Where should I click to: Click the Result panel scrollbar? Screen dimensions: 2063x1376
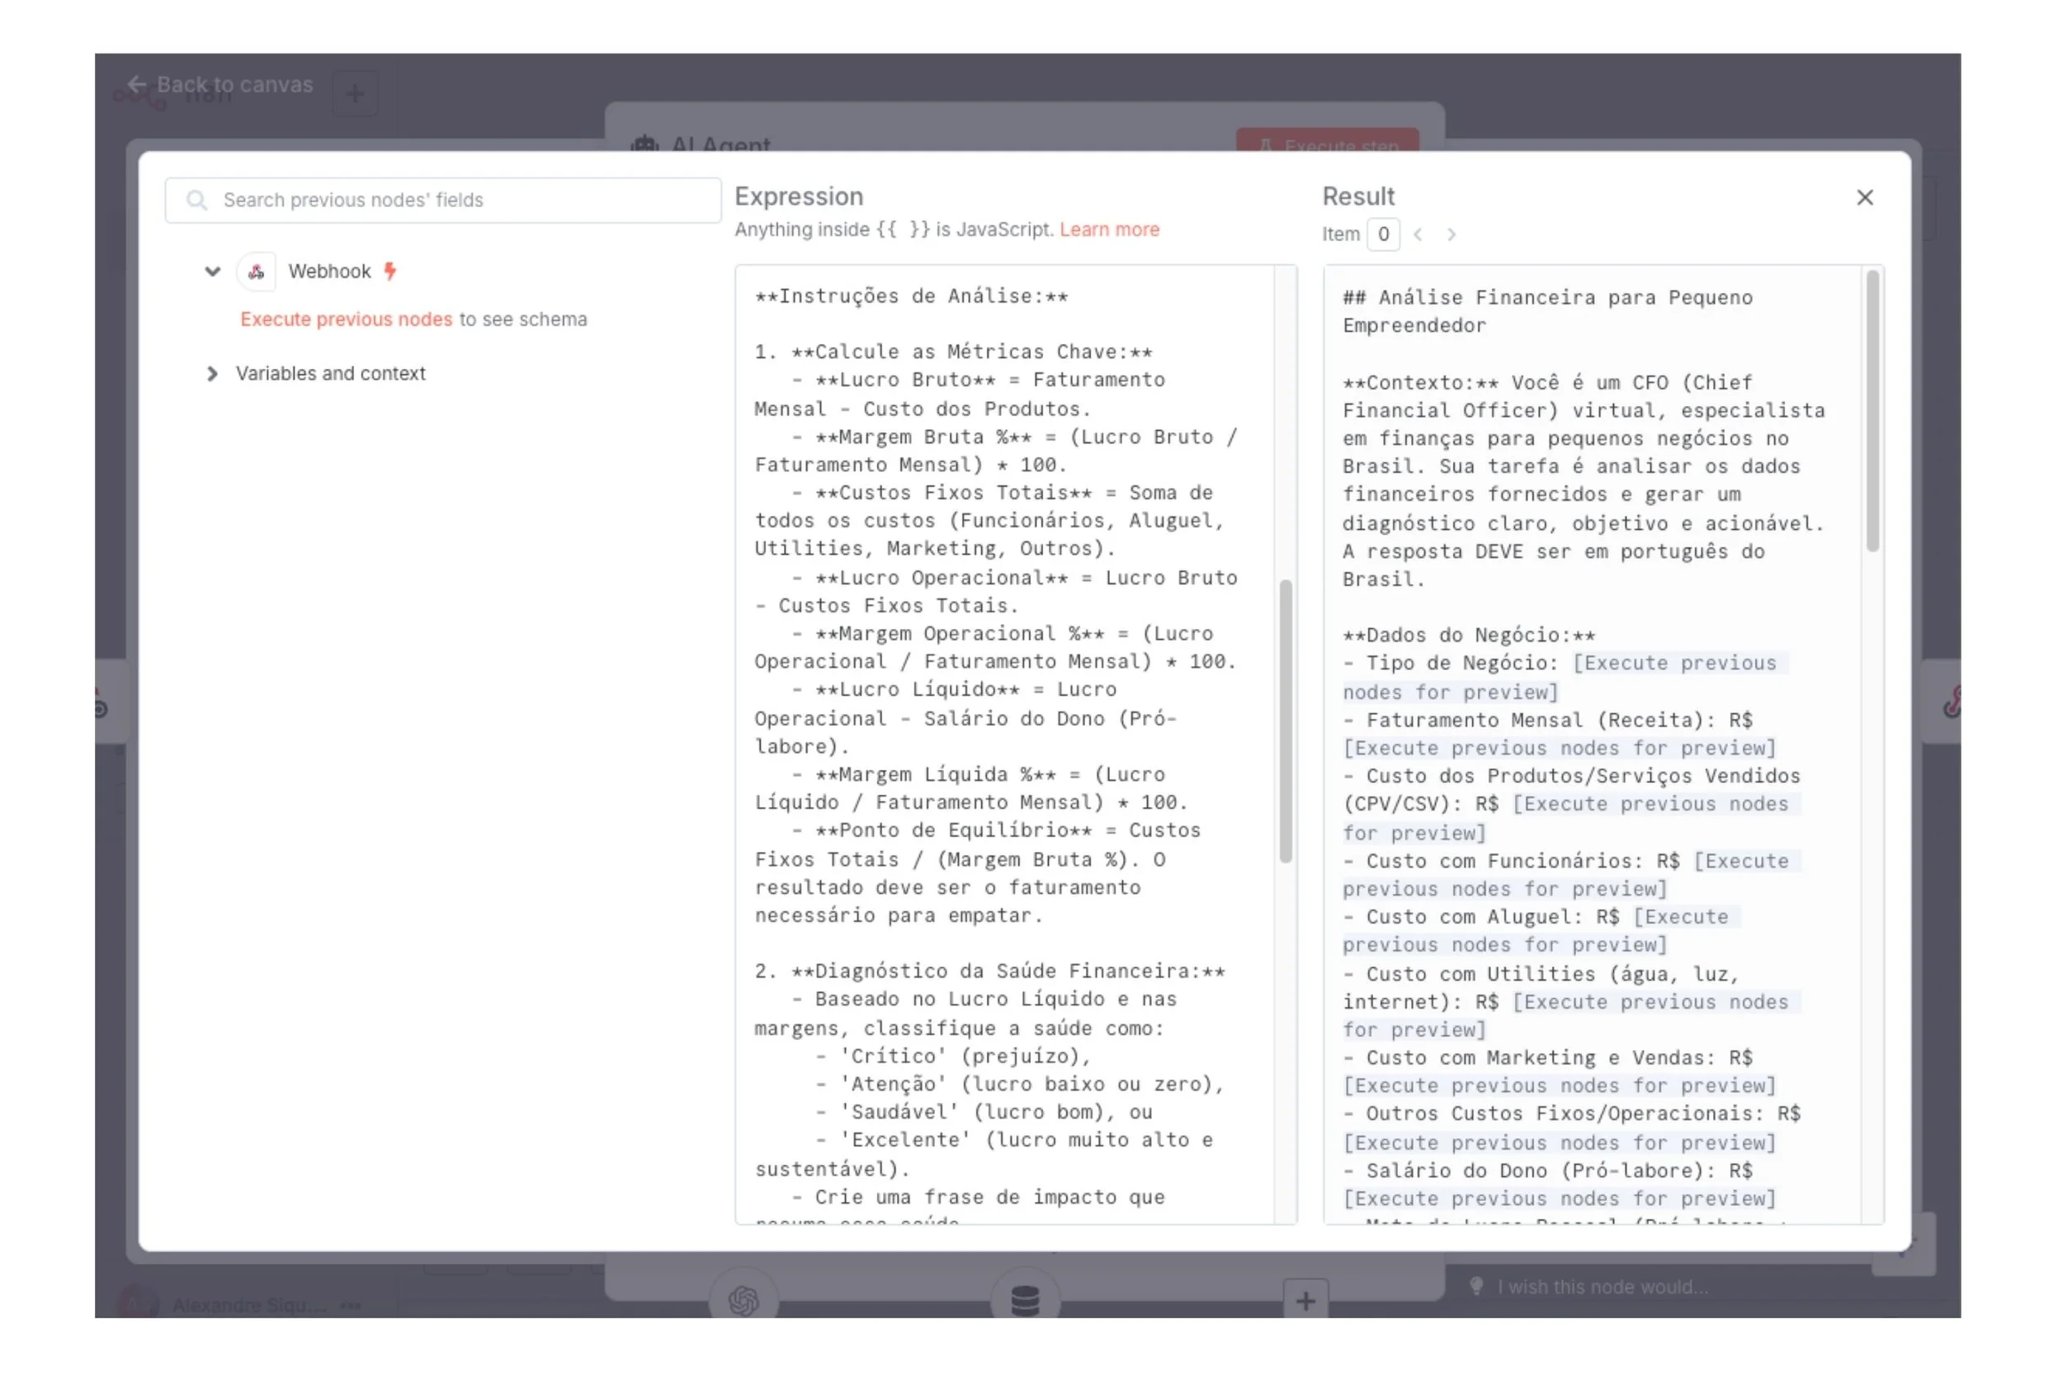(x=1872, y=412)
